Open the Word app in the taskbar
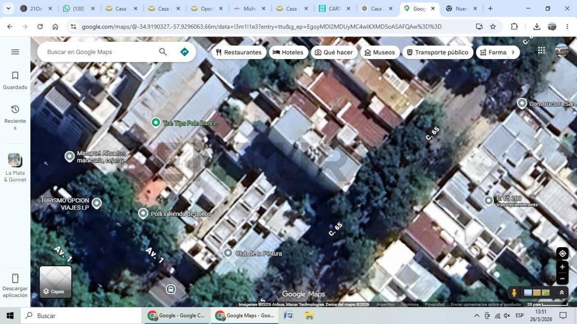 288,315
